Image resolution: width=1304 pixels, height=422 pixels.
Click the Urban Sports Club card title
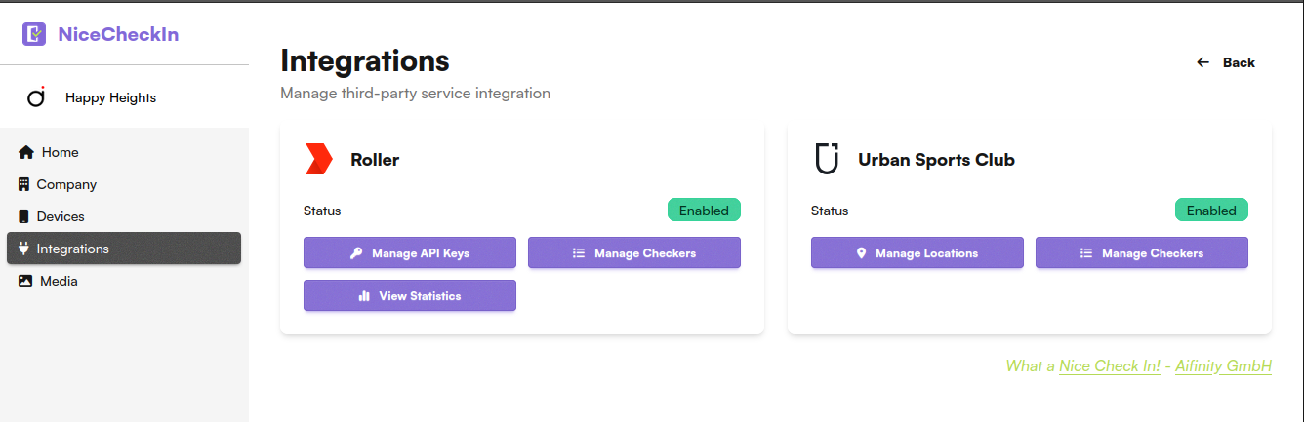[936, 160]
